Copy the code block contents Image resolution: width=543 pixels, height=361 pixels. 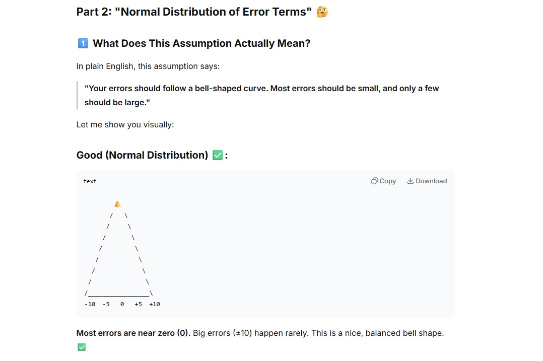click(383, 181)
